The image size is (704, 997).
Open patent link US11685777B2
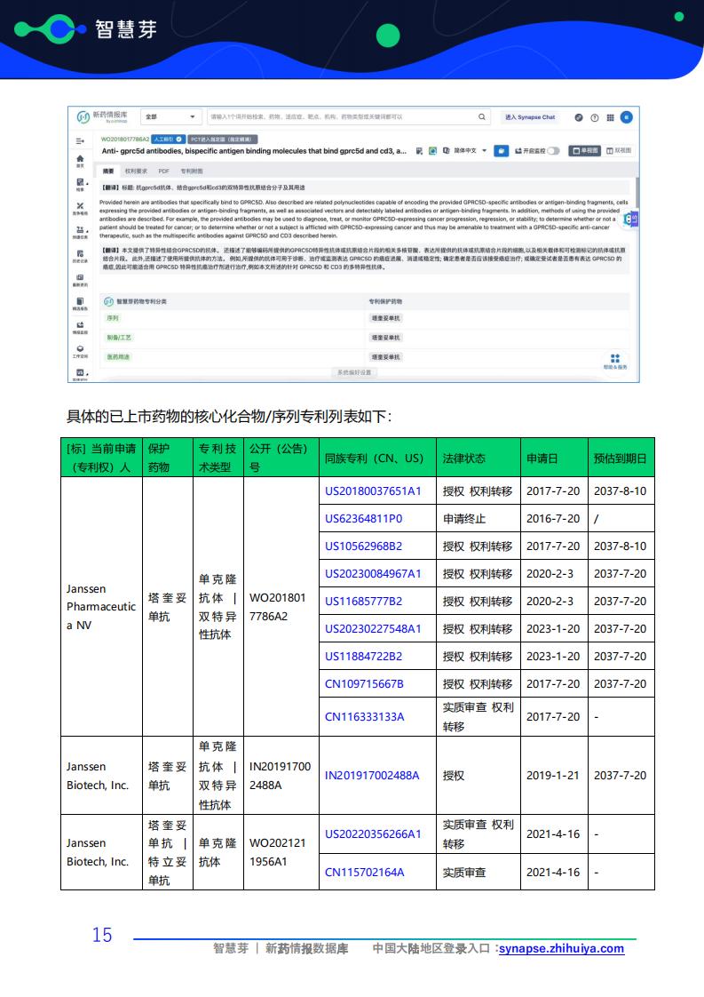363,602
